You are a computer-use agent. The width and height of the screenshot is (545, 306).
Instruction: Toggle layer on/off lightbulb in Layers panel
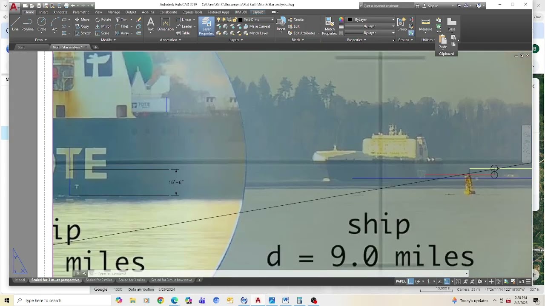point(218,20)
